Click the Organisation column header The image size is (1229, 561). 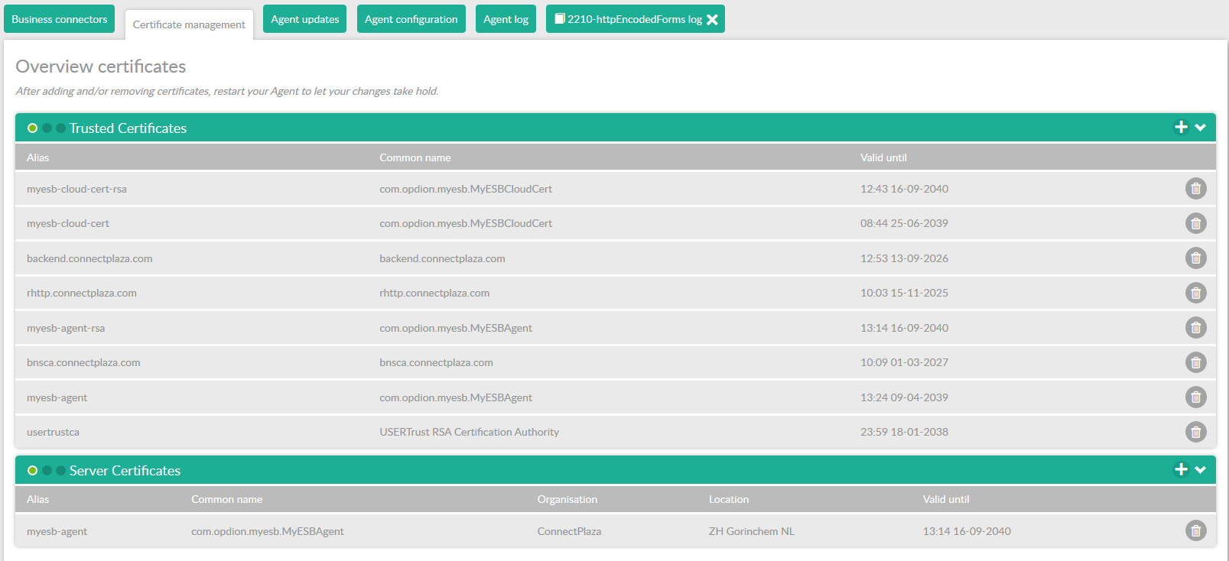pyautogui.click(x=567, y=499)
